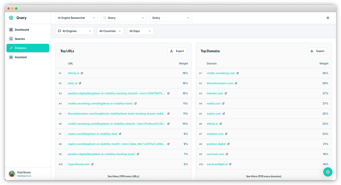341x185 pixels.
Task: Click the vlad@qvery.ai email text
Action: coord(24,176)
